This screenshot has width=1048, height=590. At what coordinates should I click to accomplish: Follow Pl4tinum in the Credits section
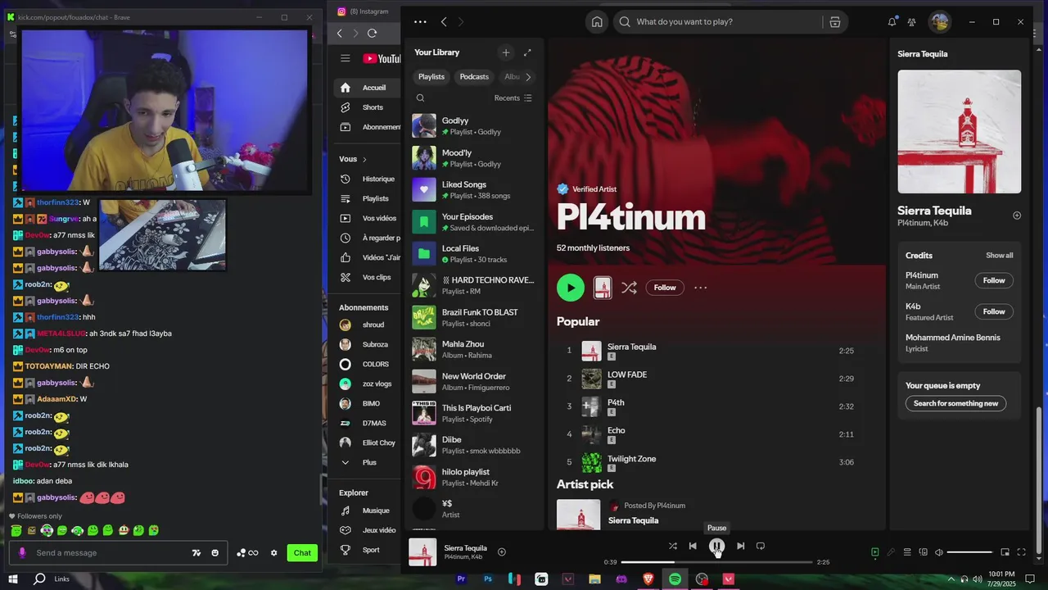(994, 280)
